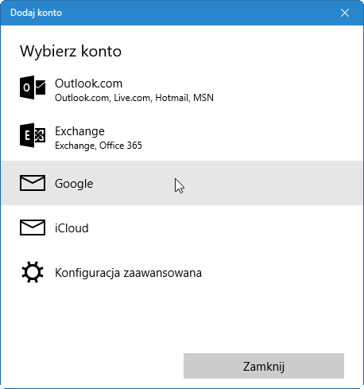Choose the Exchange account title

click(79, 131)
